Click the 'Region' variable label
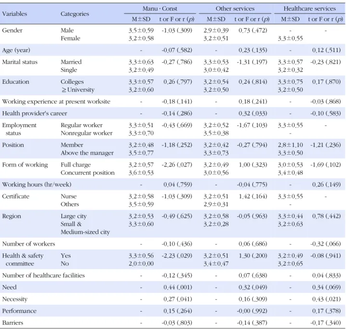The height and width of the screenshot is (329, 346). [12, 216]
